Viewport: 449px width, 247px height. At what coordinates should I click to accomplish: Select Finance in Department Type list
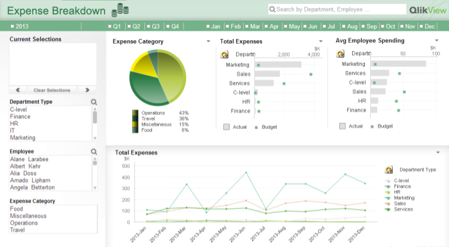click(x=51, y=117)
